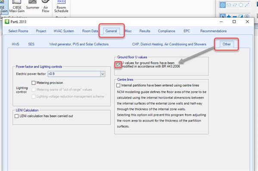Screen dimensions: 258x171
Task: Click the Ground floor U values group label
Action: coord(132,57)
